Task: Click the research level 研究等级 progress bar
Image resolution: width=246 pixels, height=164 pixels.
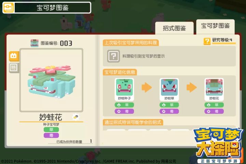Action: coord(224,43)
